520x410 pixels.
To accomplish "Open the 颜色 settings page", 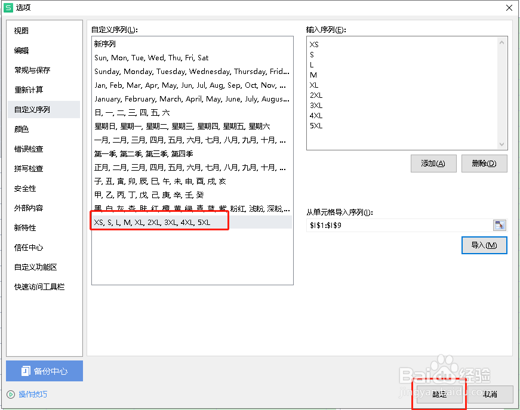I will [21, 129].
